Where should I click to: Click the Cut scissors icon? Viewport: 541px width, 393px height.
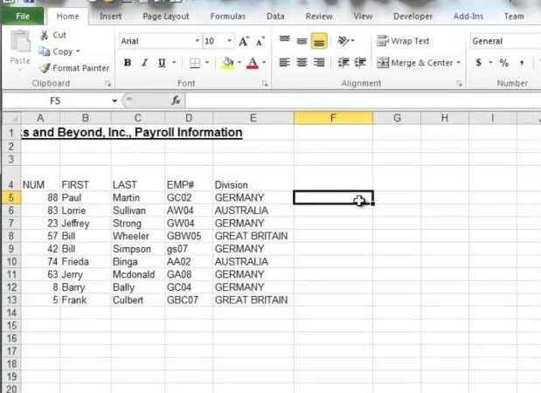(x=45, y=35)
